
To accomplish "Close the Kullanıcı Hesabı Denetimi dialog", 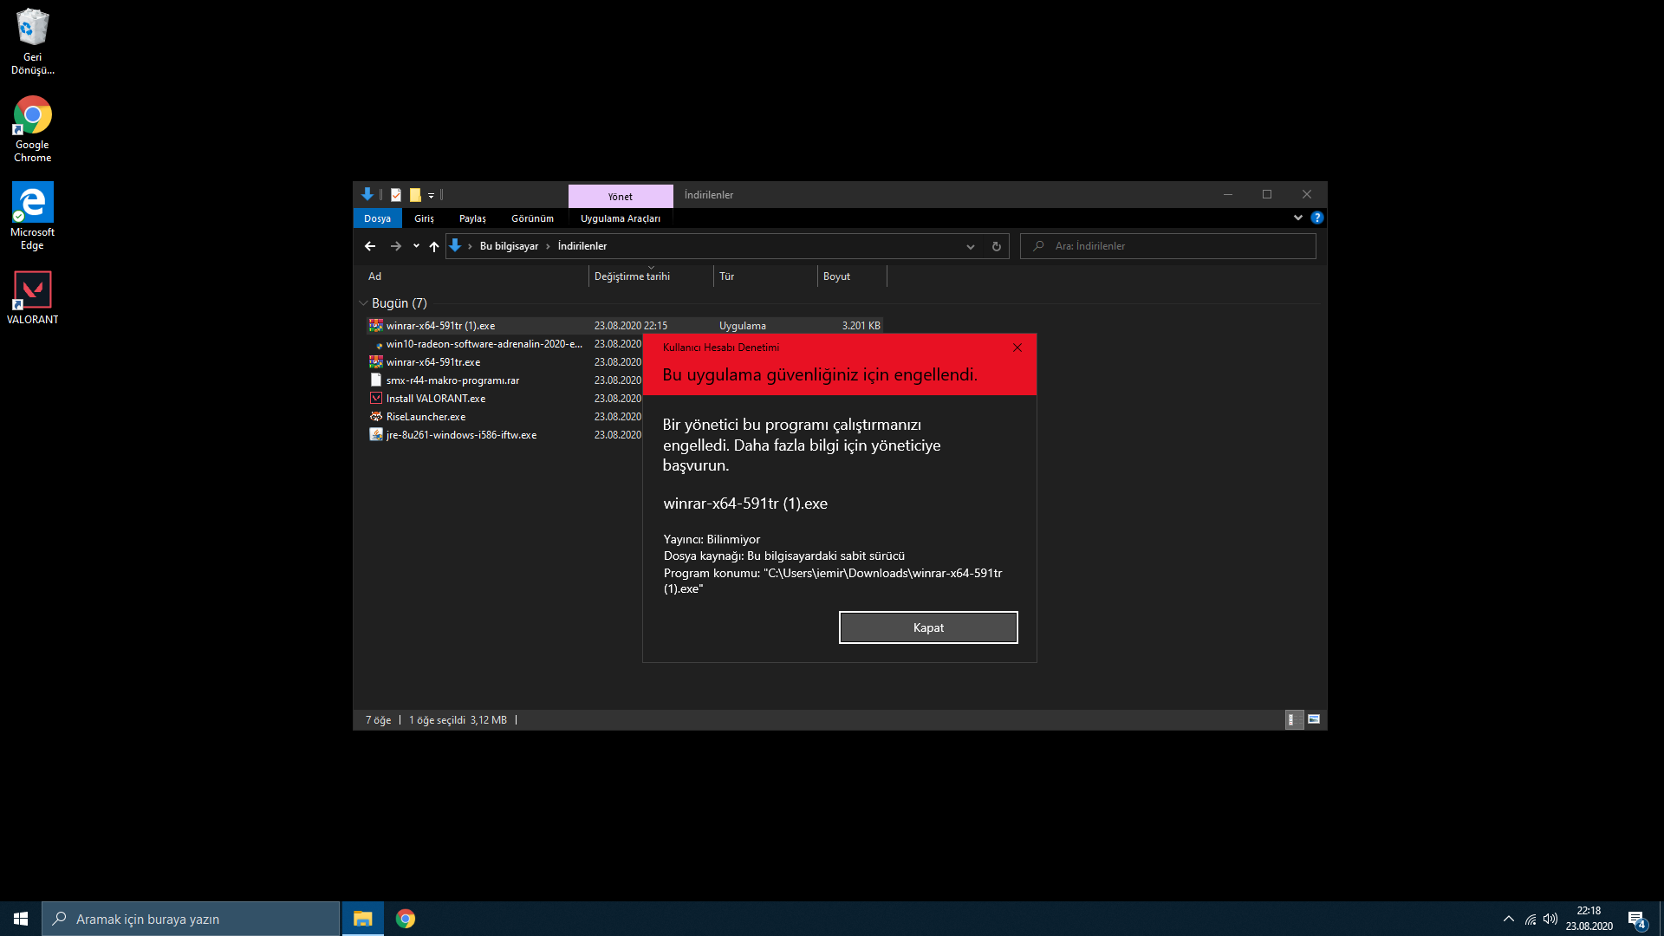I will (x=1017, y=348).
